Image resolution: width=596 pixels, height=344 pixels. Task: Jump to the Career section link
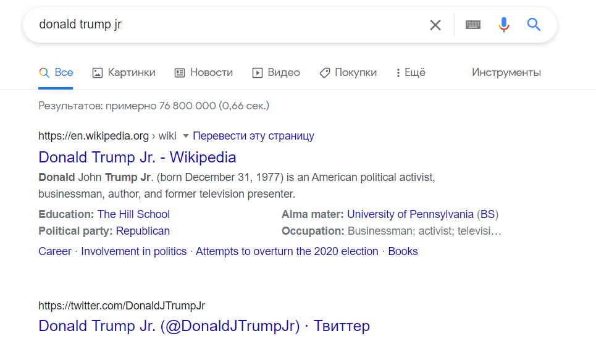[x=55, y=251]
